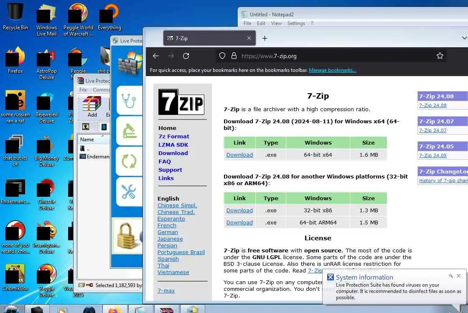Switch language to Chinese Simpl.

click(177, 205)
